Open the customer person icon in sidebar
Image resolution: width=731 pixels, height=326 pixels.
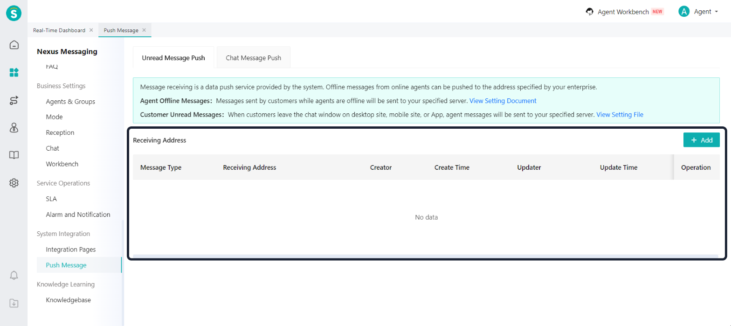click(14, 128)
